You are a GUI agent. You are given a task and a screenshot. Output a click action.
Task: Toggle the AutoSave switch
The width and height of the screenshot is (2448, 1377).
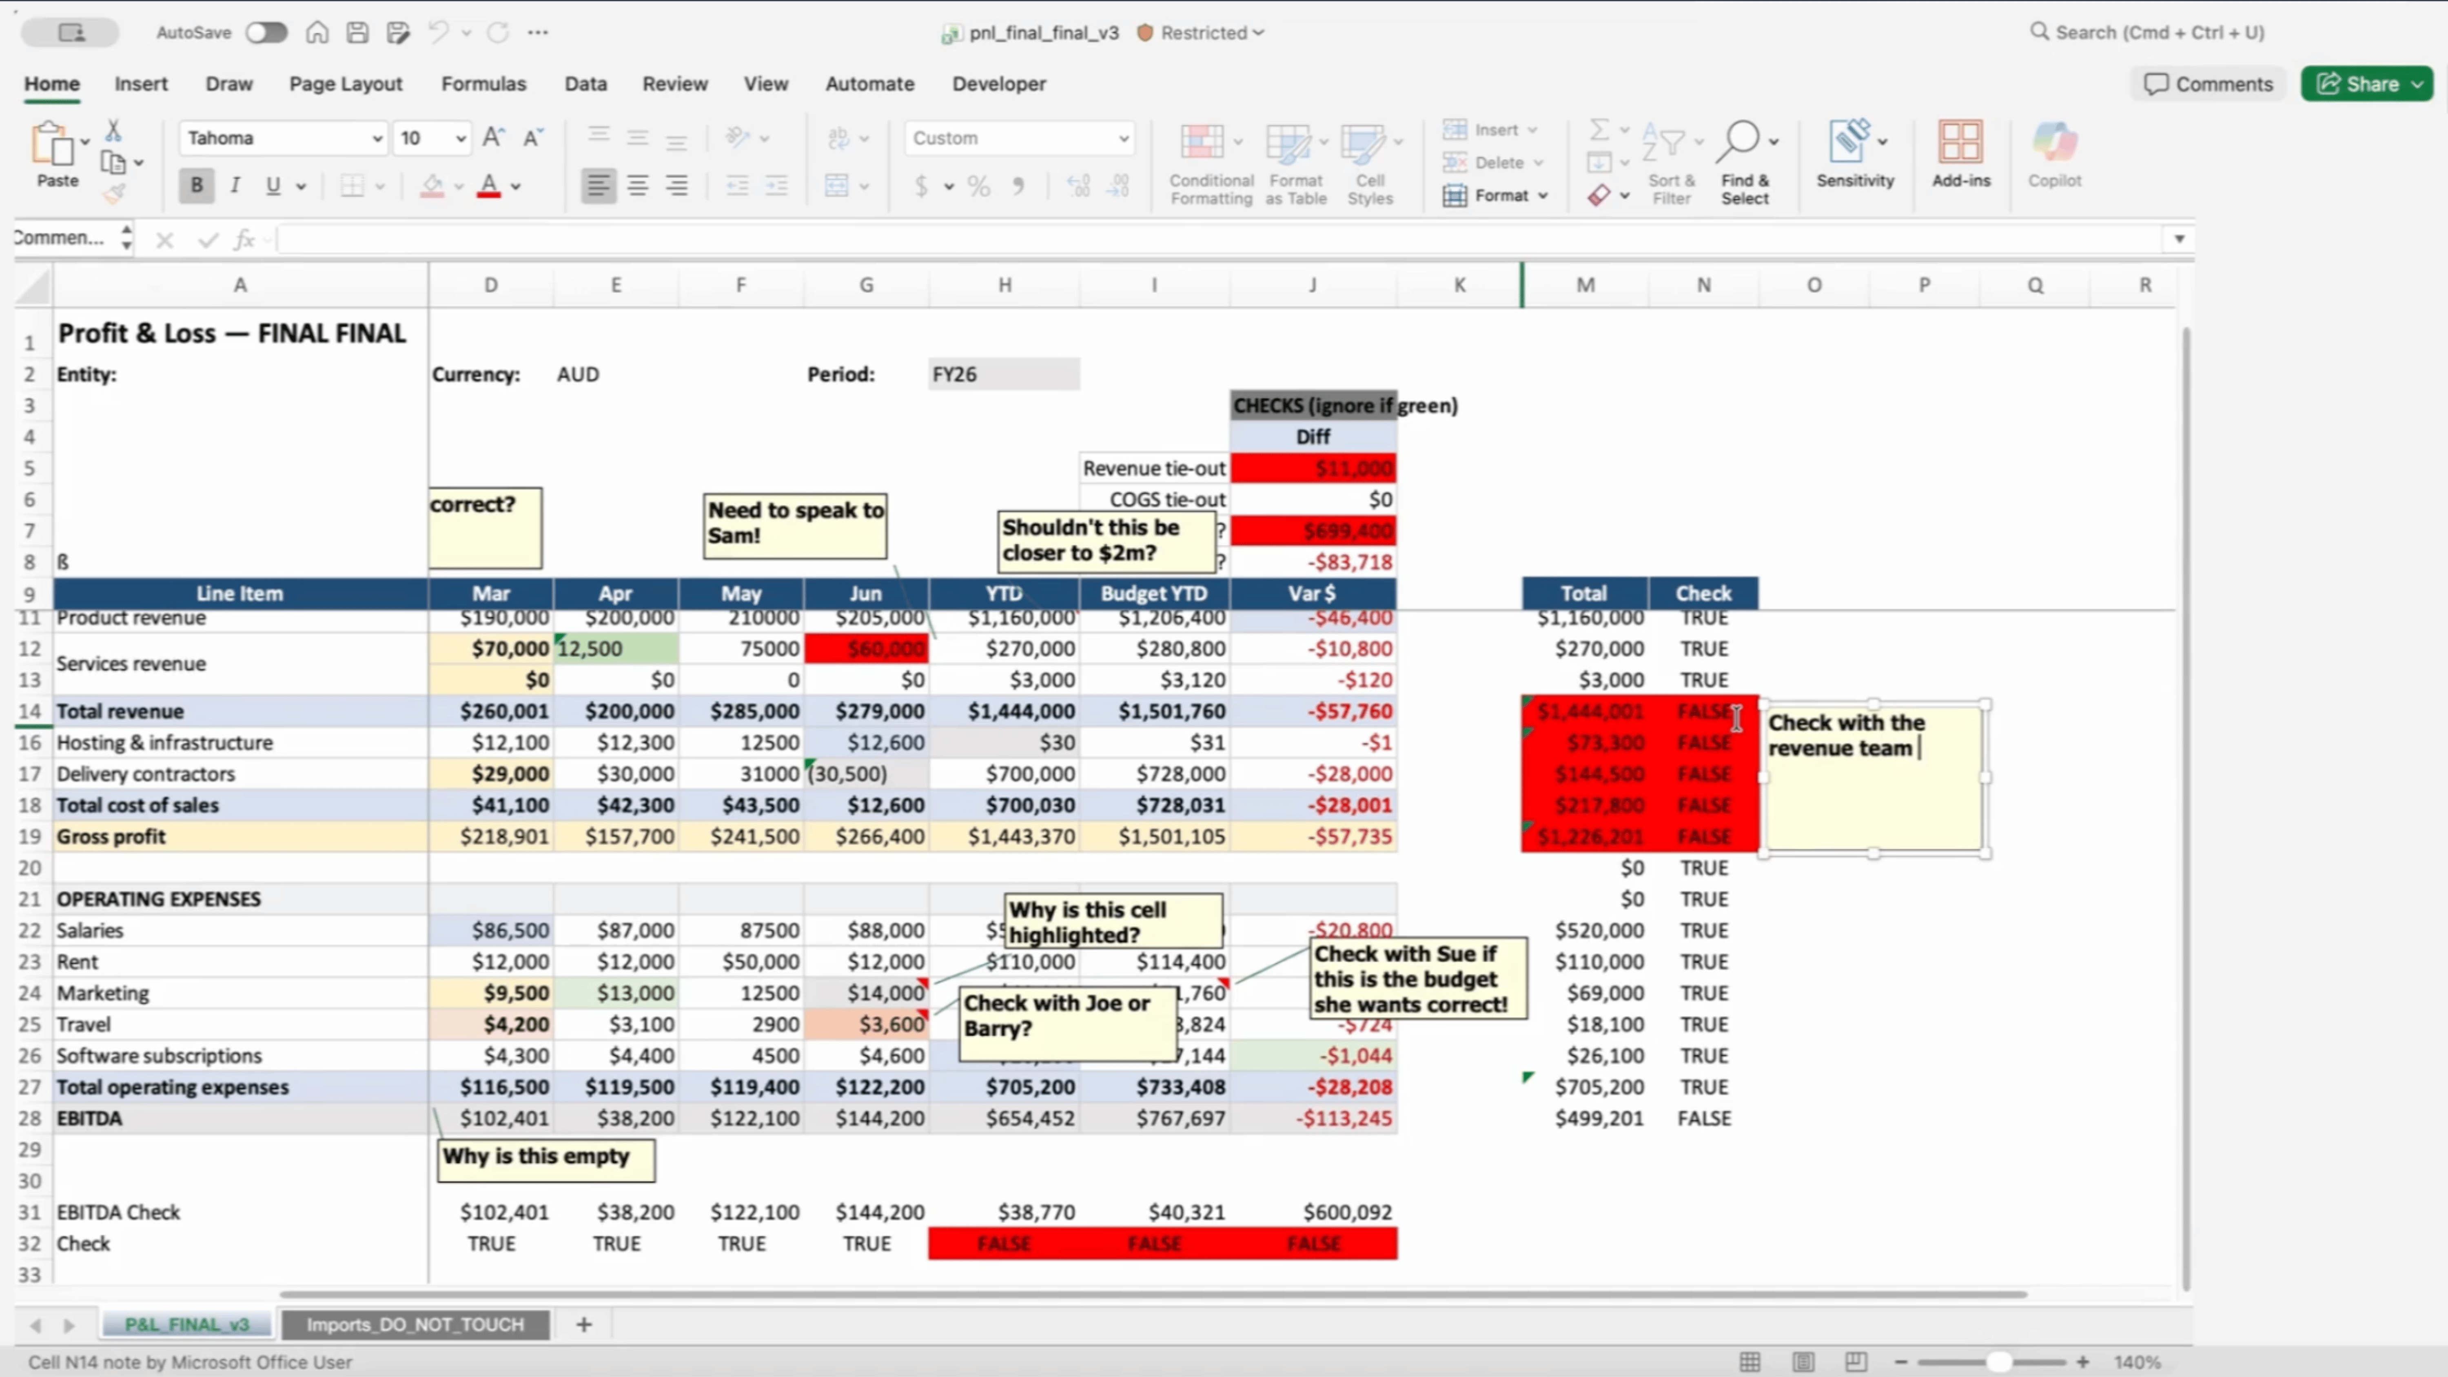266,32
